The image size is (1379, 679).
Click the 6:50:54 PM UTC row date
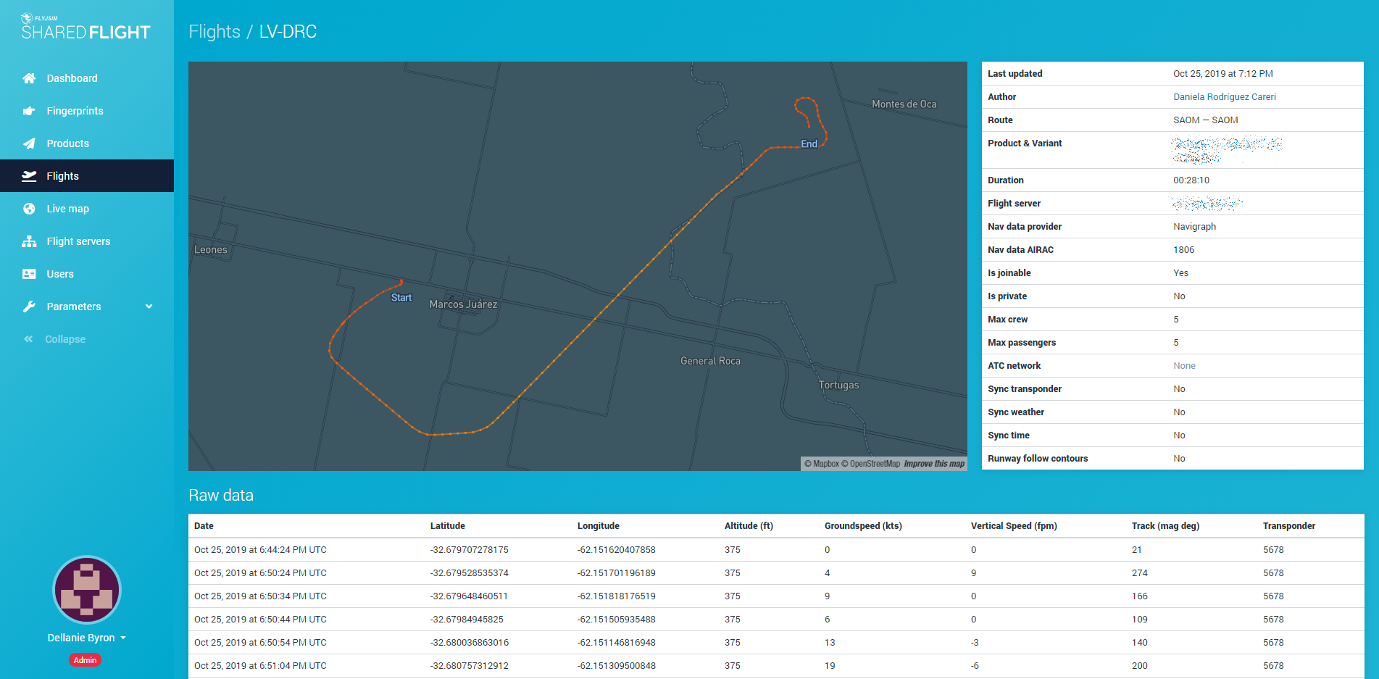pyautogui.click(x=260, y=643)
